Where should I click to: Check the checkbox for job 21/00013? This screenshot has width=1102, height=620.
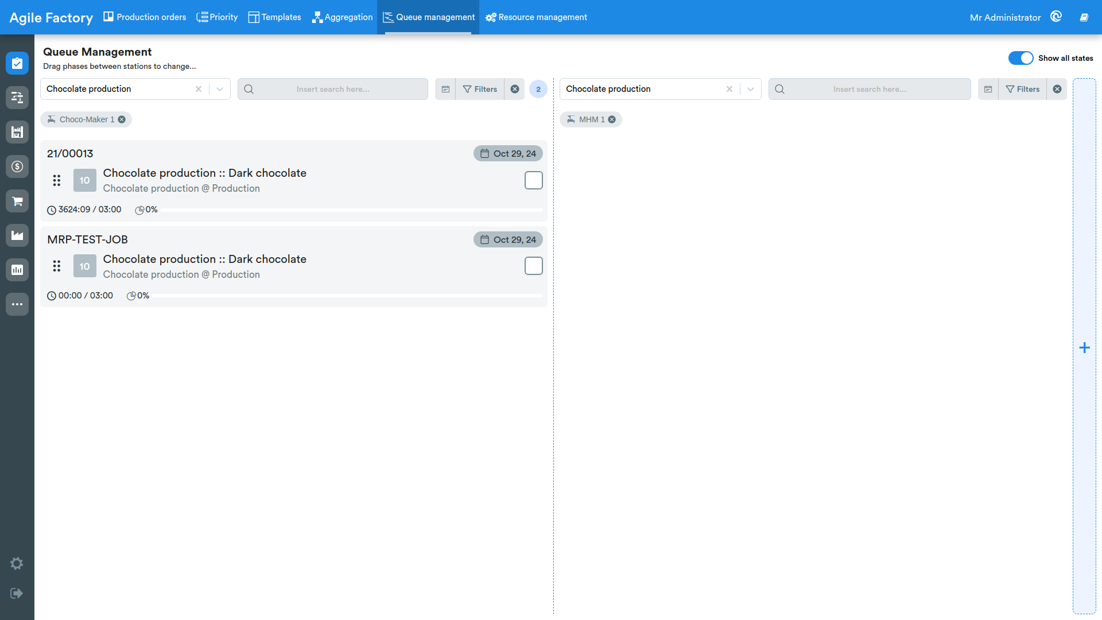click(x=534, y=180)
